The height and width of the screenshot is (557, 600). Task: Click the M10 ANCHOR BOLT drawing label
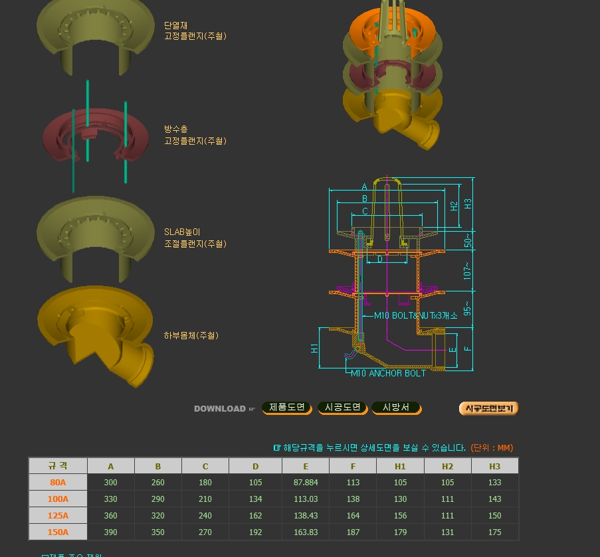point(388,373)
